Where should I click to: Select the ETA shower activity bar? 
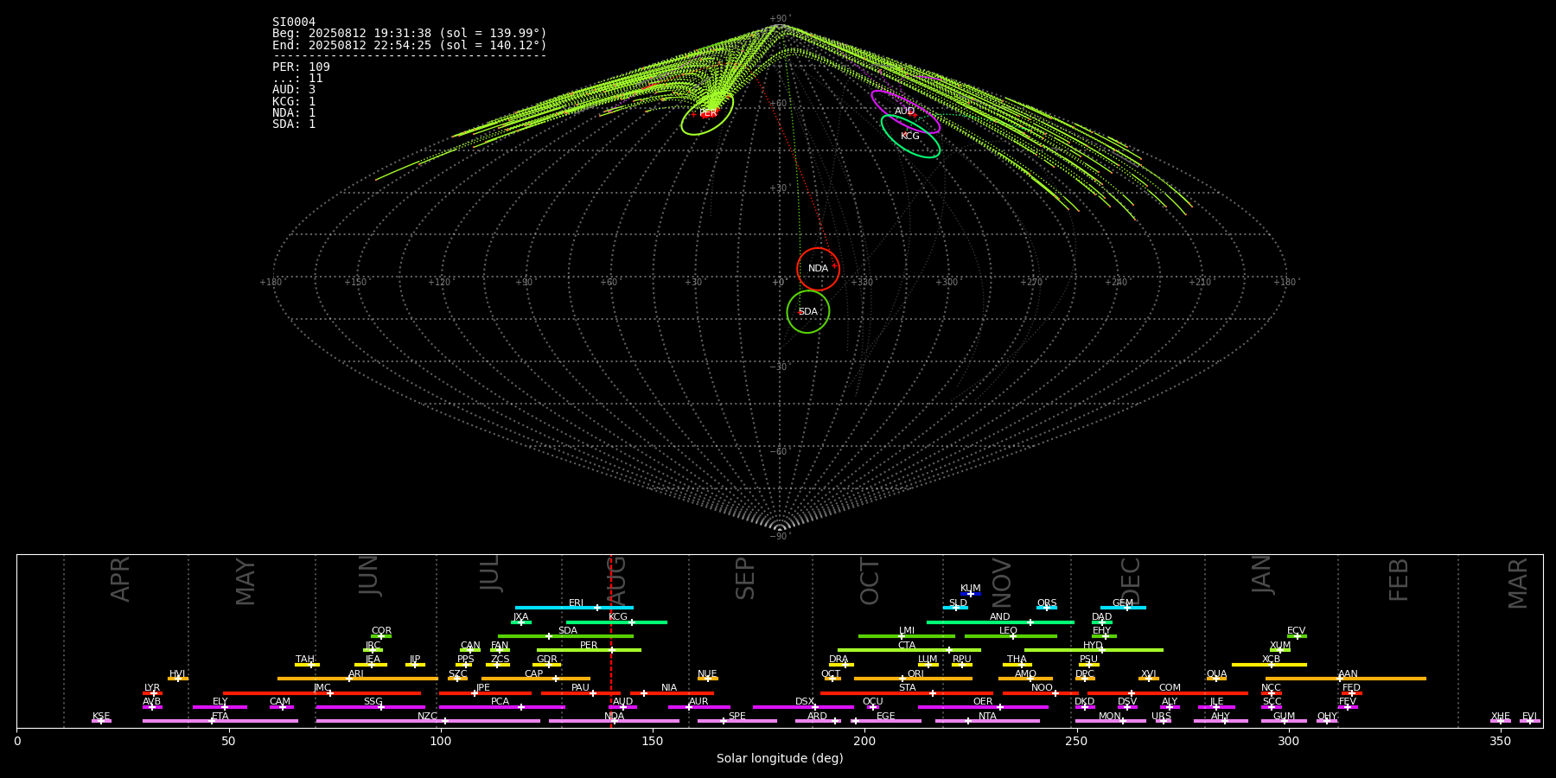220,721
